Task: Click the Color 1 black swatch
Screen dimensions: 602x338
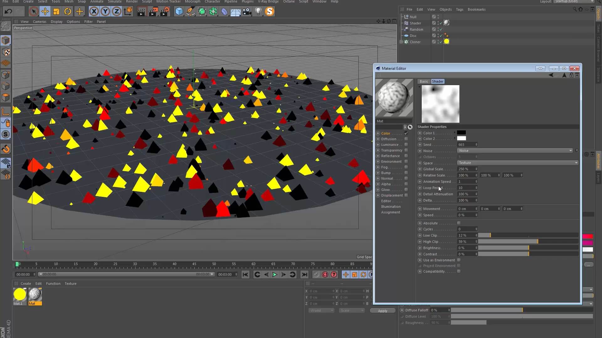Action: click(461, 133)
